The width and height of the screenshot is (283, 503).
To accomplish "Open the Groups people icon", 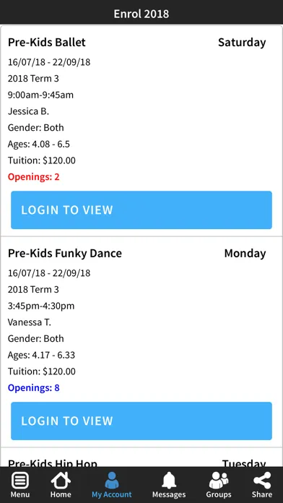I will 219,481.
